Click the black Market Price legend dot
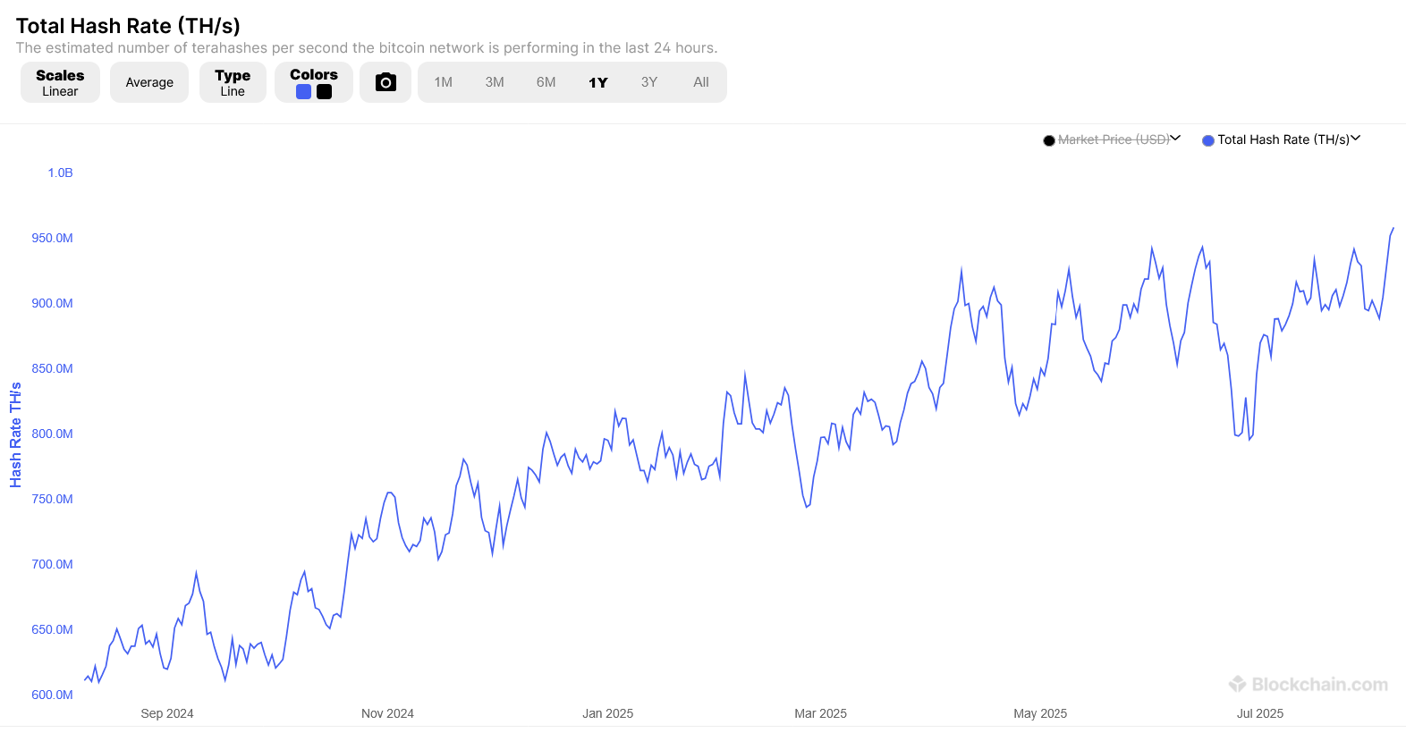This screenshot has width=1406, height=733. point(1049,140)
